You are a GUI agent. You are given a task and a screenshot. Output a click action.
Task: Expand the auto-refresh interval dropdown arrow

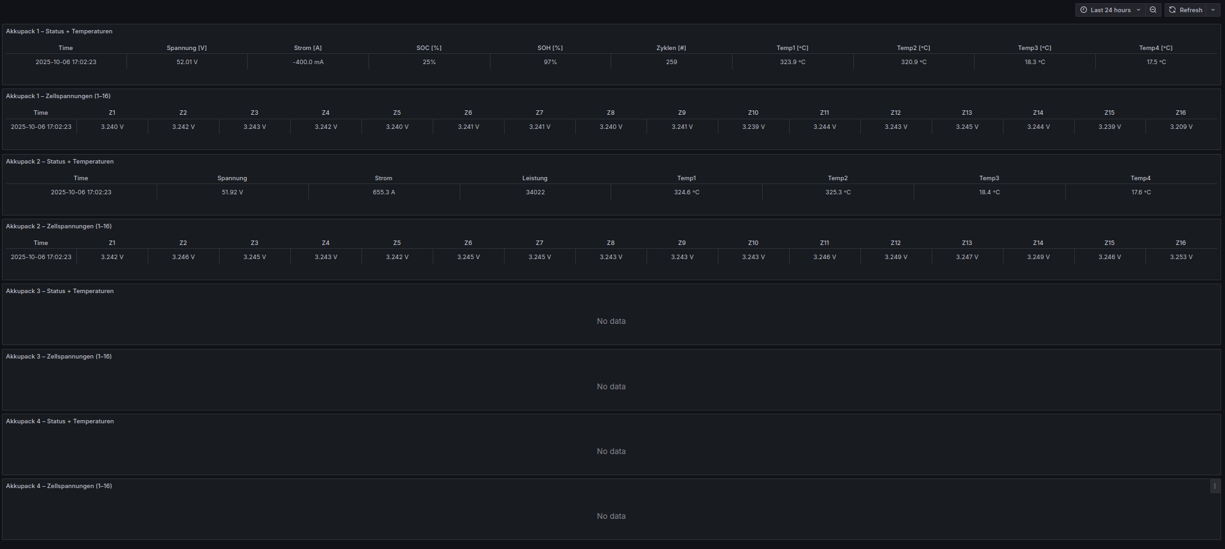[x=1213, y=10]
